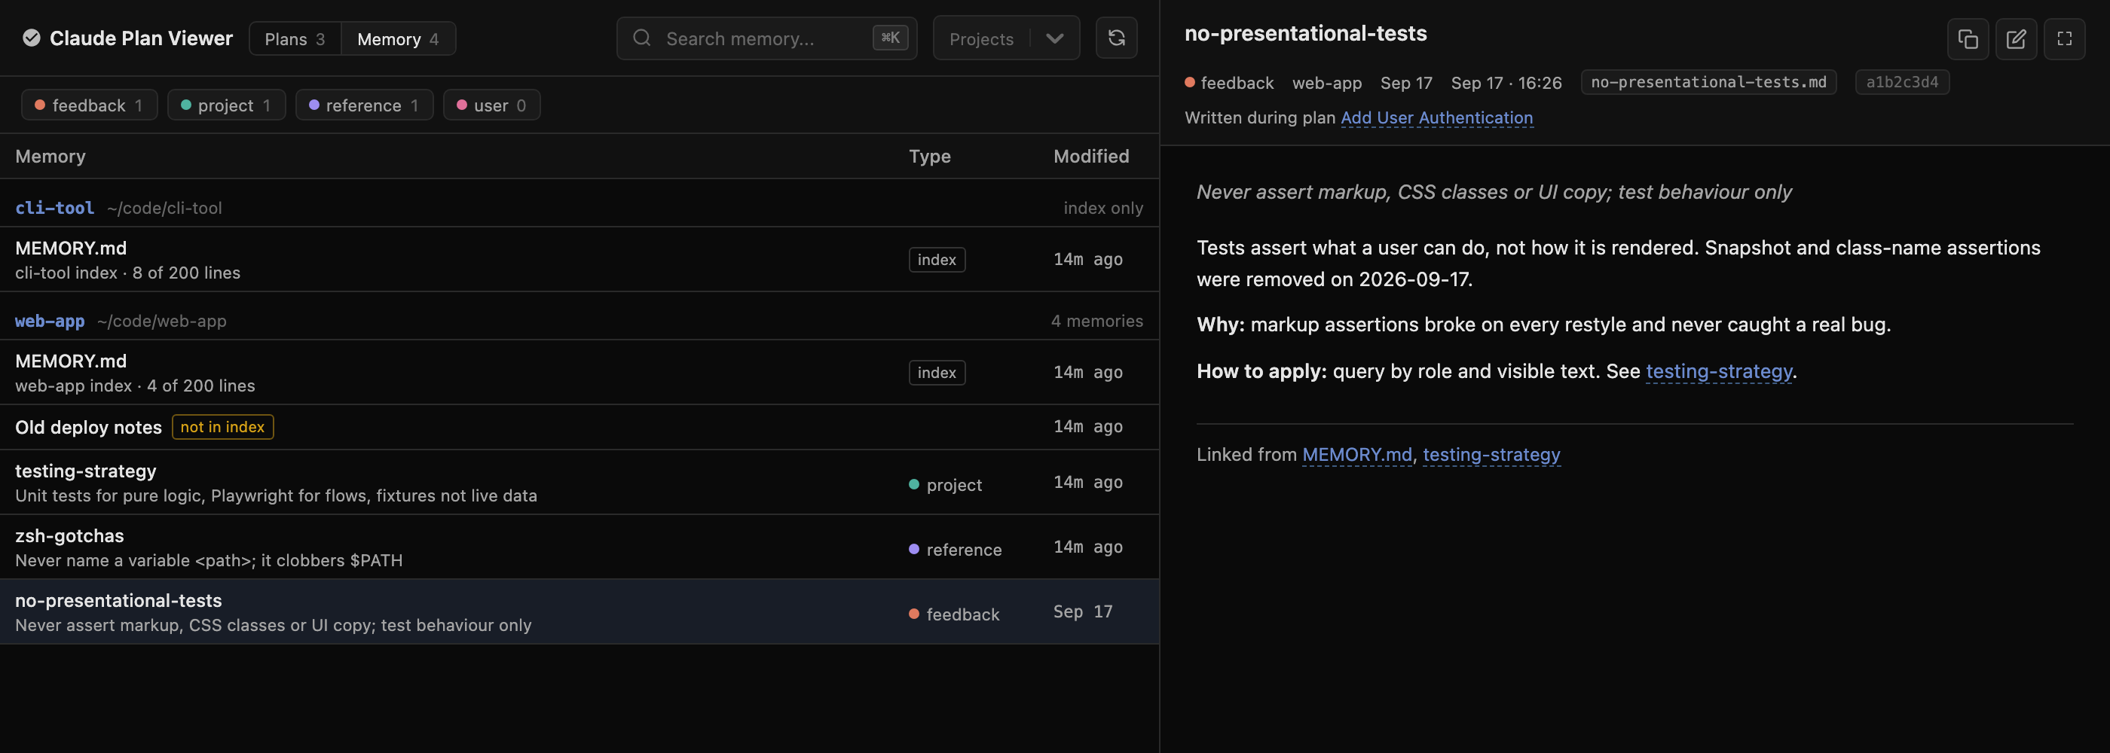Open the Projects dropdown
The image size is (2110, 753).
(1006, 38)
